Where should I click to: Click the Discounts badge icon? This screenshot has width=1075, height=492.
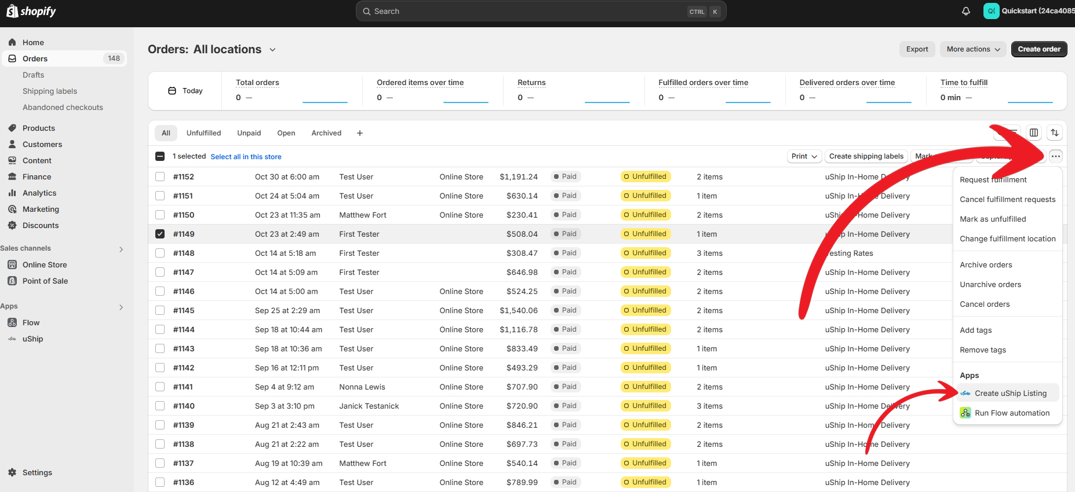click(x=12, y=225)
